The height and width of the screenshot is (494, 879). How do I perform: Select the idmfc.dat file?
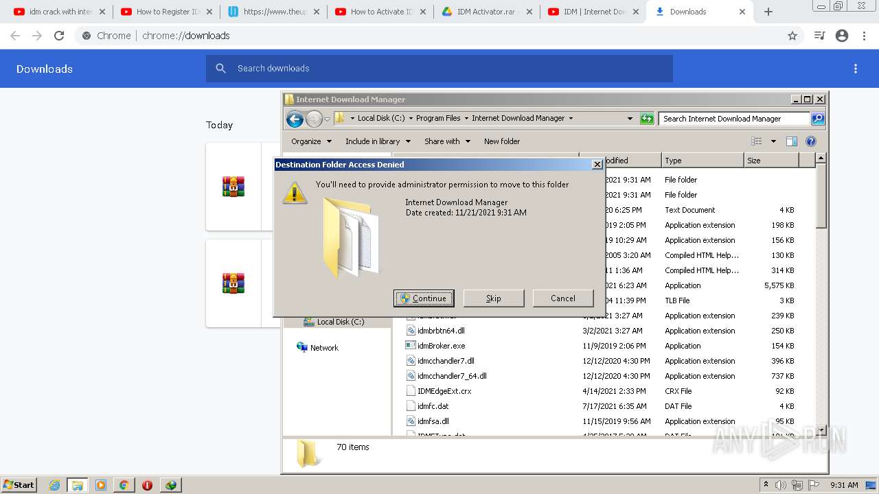point(433,406)
